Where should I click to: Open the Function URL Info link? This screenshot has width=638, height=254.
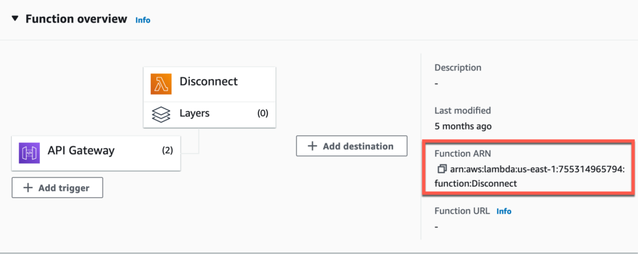click(503, 211)
